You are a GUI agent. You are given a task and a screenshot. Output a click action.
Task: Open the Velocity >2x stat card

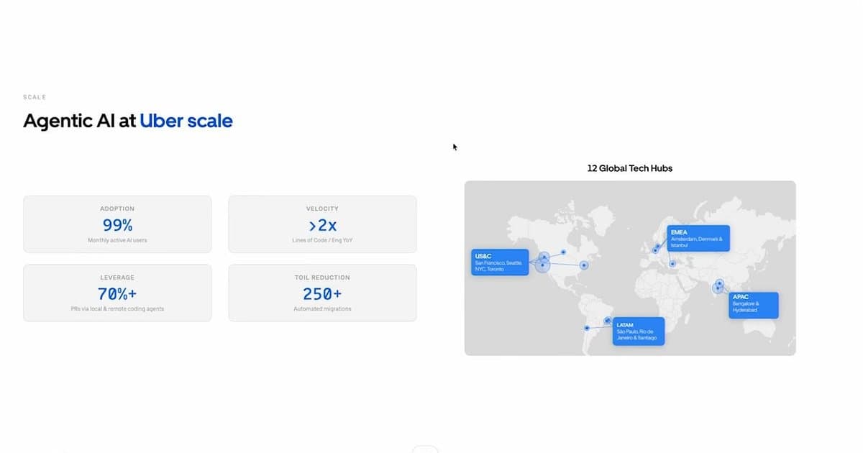click(x=322, y=224)
